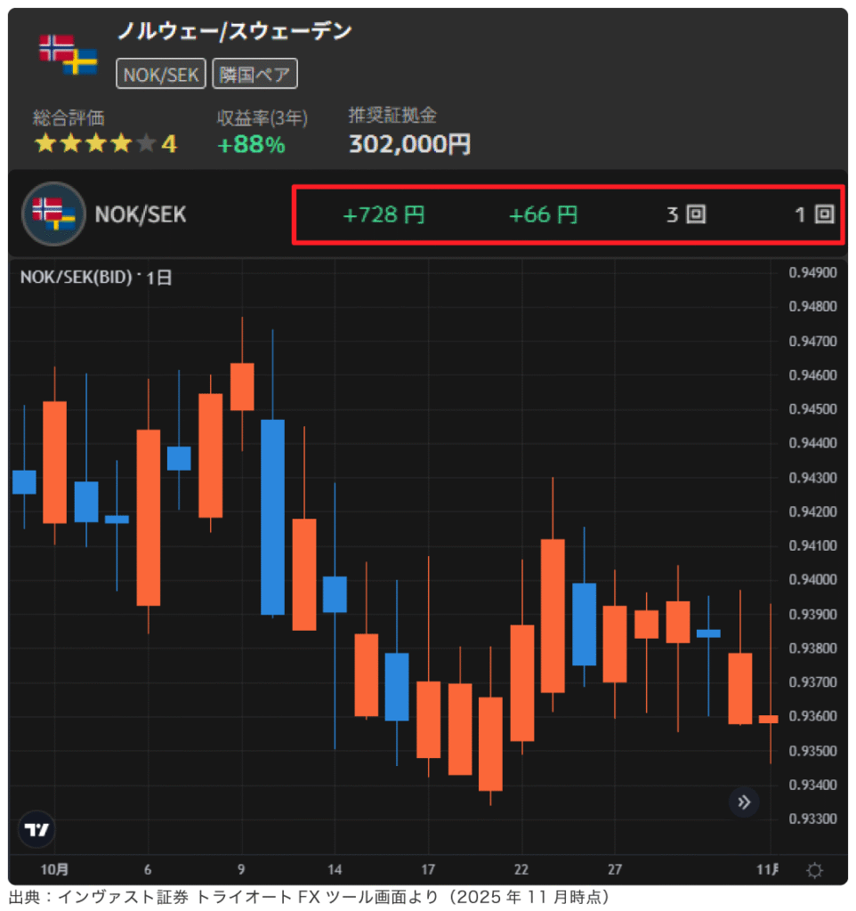Click the +728 円 profit value
The image size is (856, 911).
(x=384, y=214)
